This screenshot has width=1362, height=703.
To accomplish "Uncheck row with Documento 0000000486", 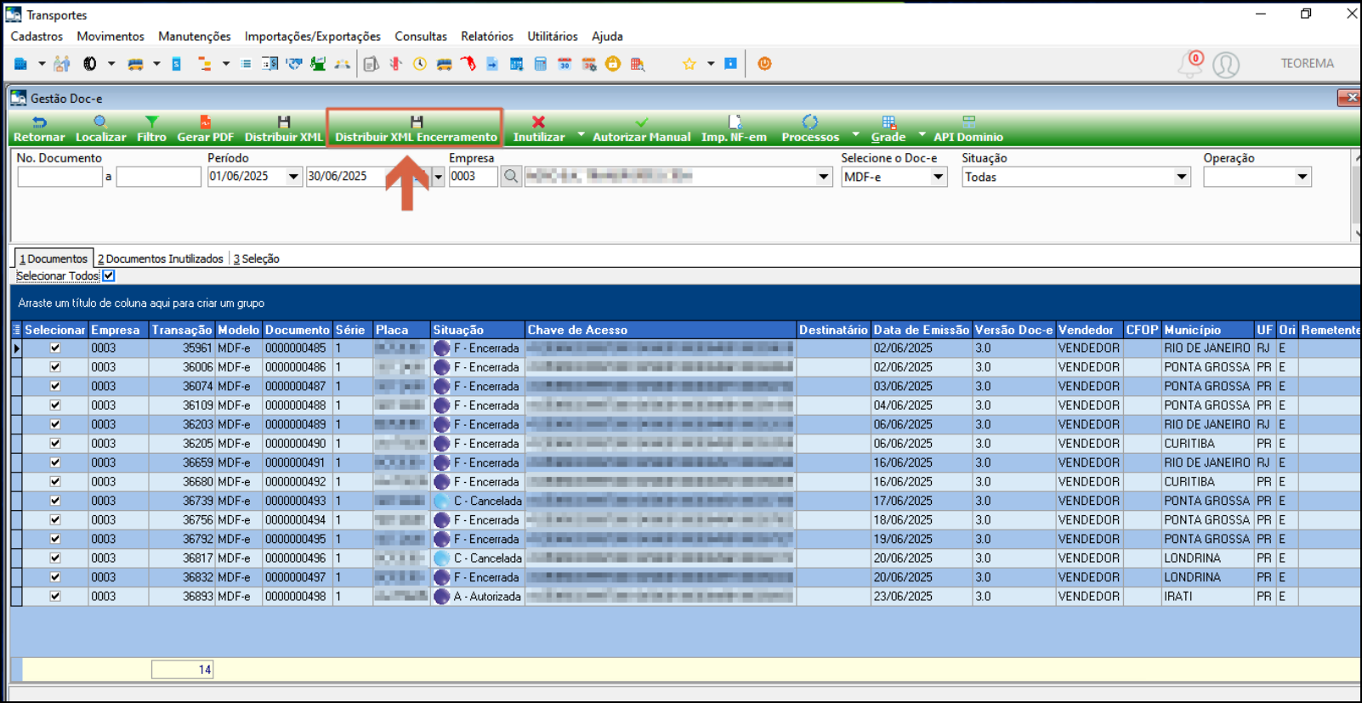I will pyautogui.click(x=55, y=367).
